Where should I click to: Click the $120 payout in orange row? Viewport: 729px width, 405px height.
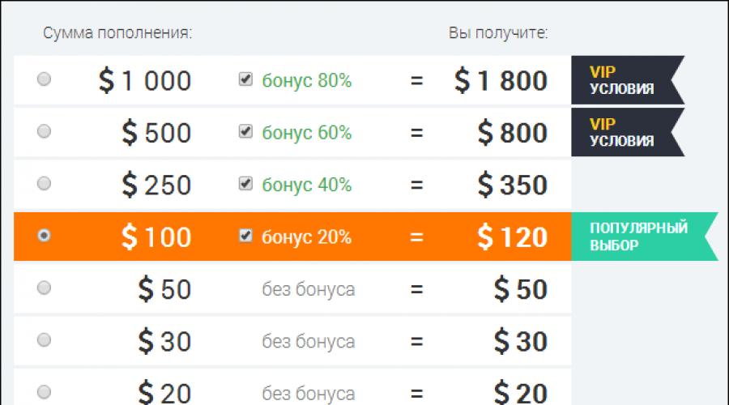click(x=512, y=237)
